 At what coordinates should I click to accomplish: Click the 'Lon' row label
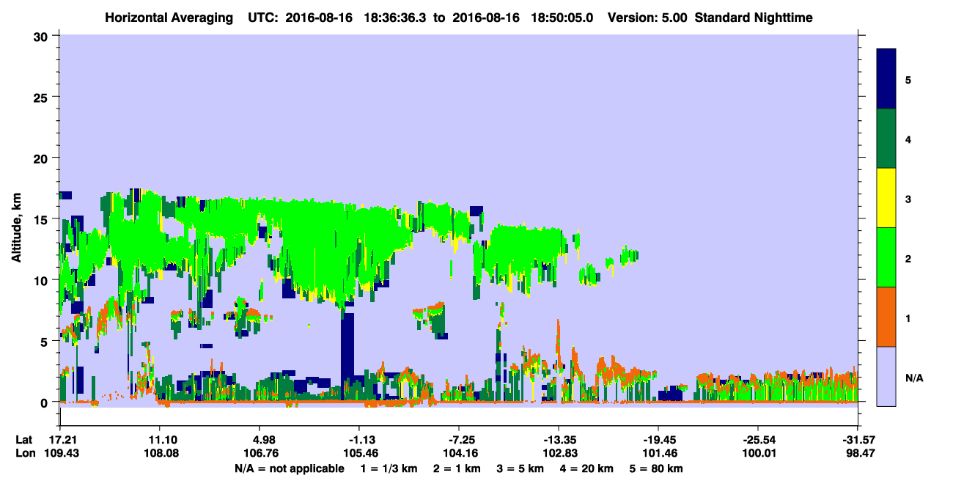[x=24, y=454]
